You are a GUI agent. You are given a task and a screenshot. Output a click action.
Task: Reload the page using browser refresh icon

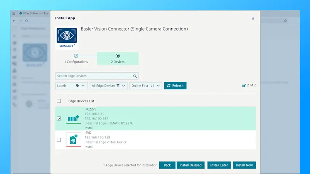coord(26,20)
